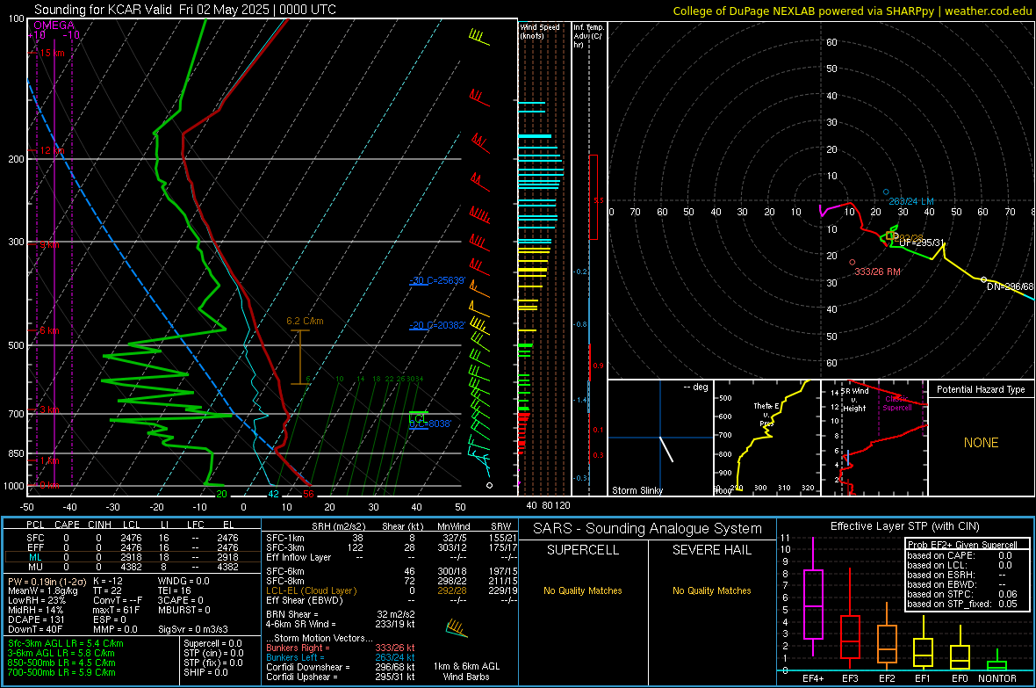Click the LCL marker on the skew-T
Viewport: 1036px width, 688px height.
(417, 416)
